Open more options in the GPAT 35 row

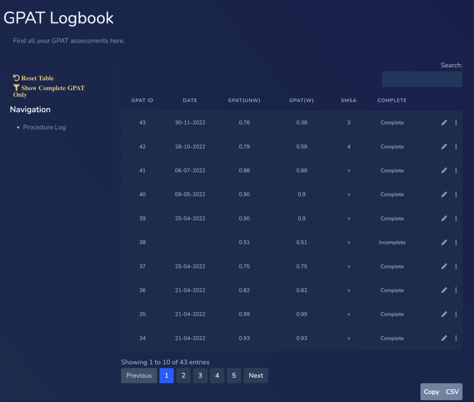(x=456, y=314)
